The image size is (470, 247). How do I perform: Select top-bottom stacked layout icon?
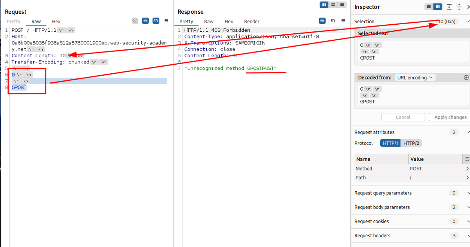click(x=333, y=5)
